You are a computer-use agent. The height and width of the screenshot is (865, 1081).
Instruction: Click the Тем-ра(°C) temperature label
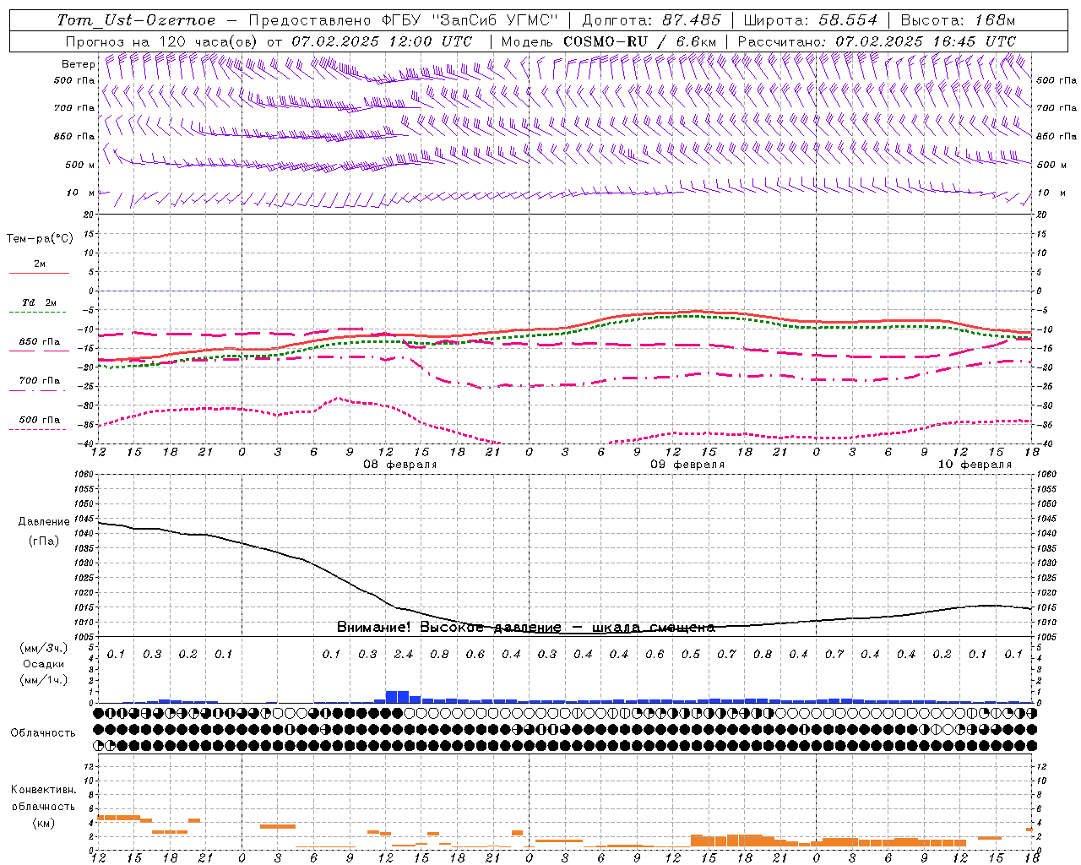[40, 239]
